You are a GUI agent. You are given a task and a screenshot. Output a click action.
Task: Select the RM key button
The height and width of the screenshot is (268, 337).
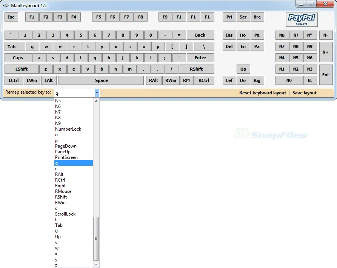186,80
